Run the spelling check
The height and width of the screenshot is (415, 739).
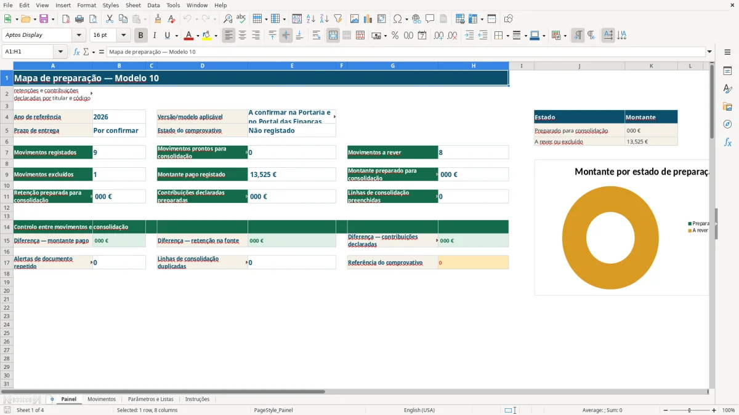[241, 19]
